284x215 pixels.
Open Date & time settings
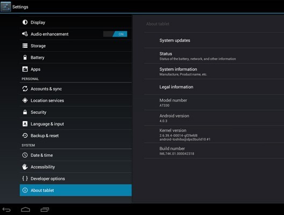[x=76, y=155]
